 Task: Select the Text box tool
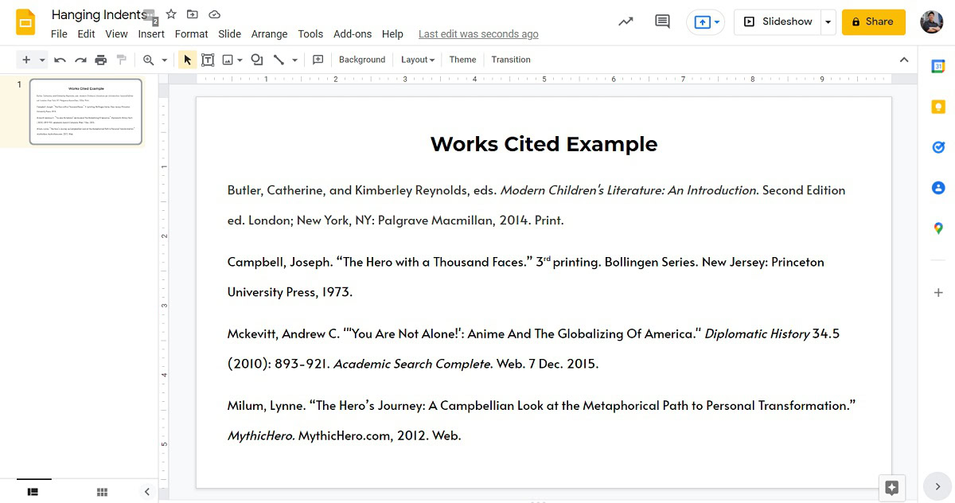tap(208, 60)
